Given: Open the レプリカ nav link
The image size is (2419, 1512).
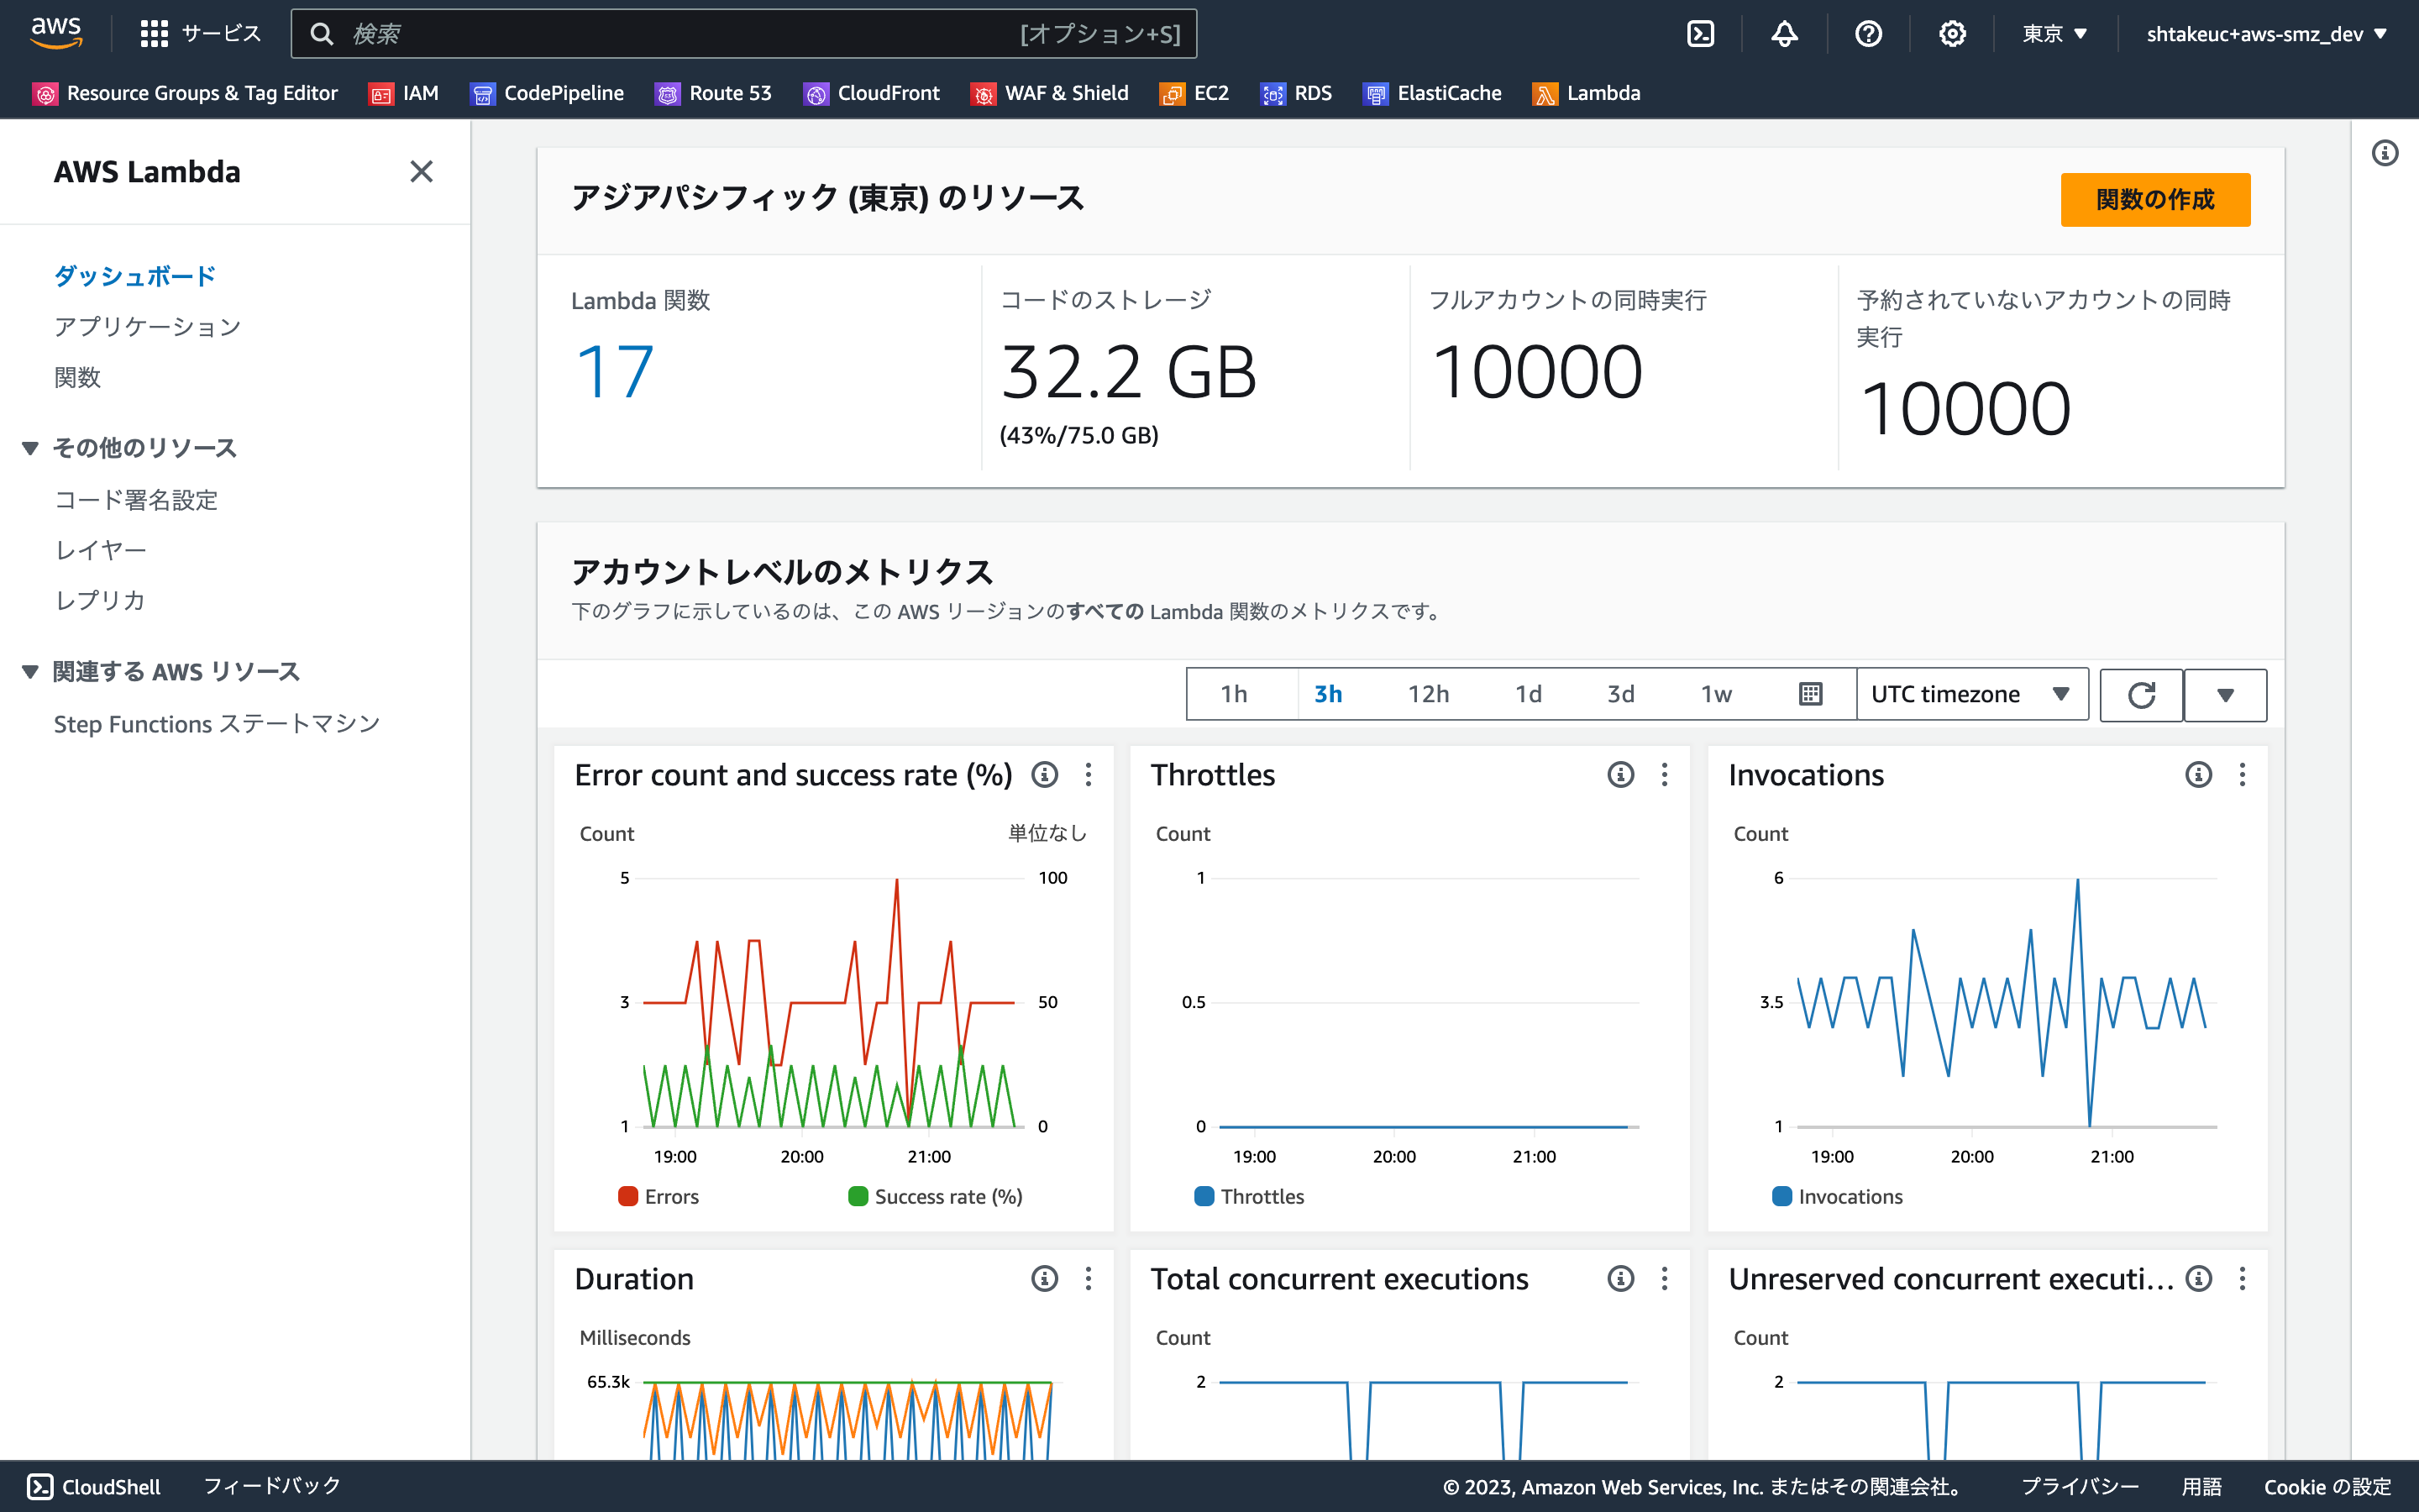Looking at the screenshot, I should [100, 600].
